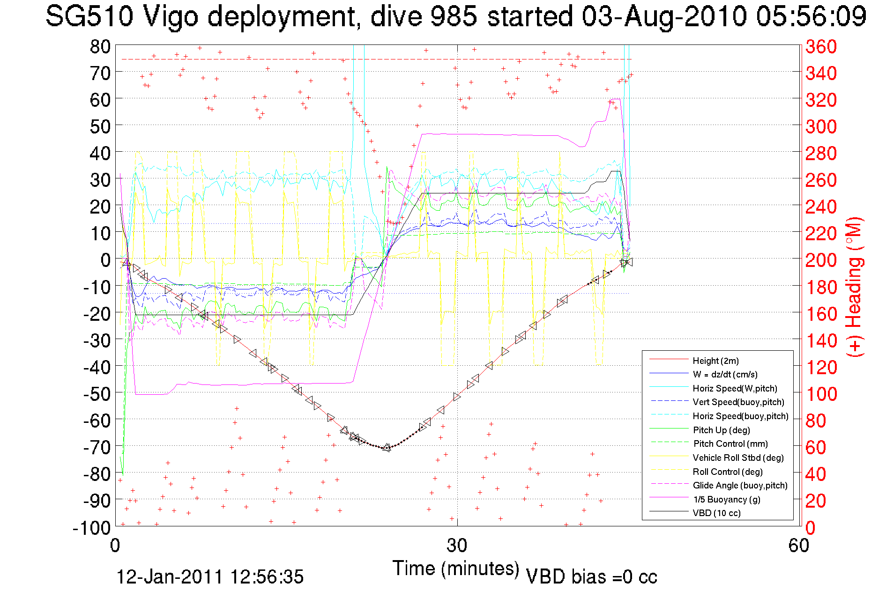Click the Time (minutes) axis label
This screenshot has width=886, height=591.
click(x=456, y=569)
